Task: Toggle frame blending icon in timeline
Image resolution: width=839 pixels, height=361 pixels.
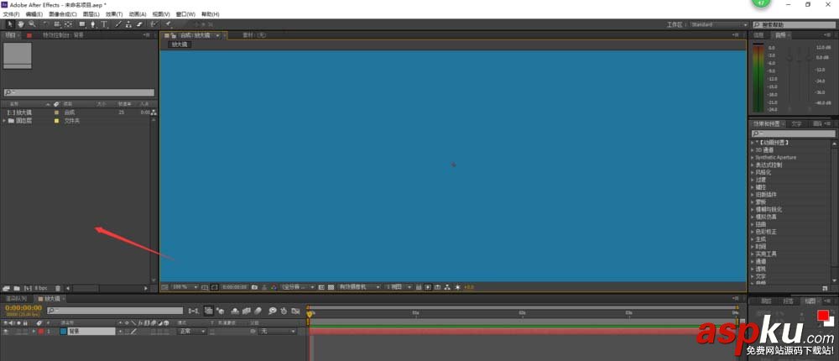Action: click(x=247, y=311)
